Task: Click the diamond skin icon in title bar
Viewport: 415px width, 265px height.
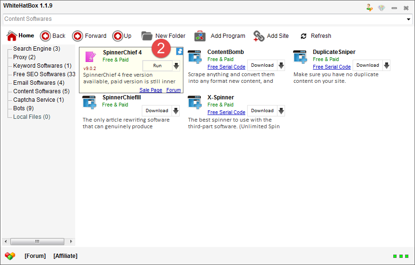Action: point(381,8)
